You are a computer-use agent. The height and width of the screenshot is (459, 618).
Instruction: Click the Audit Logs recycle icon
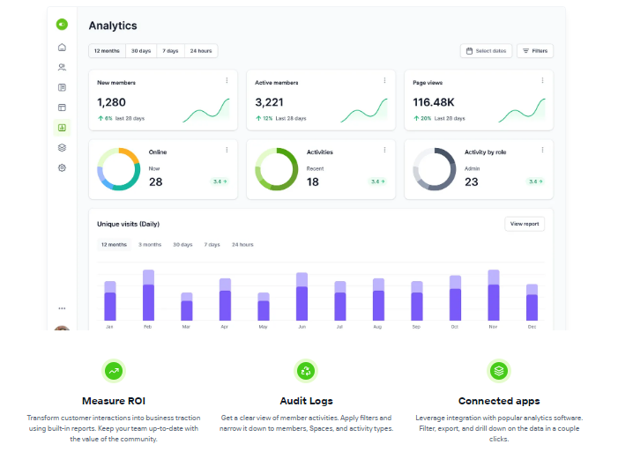(306, 371)
